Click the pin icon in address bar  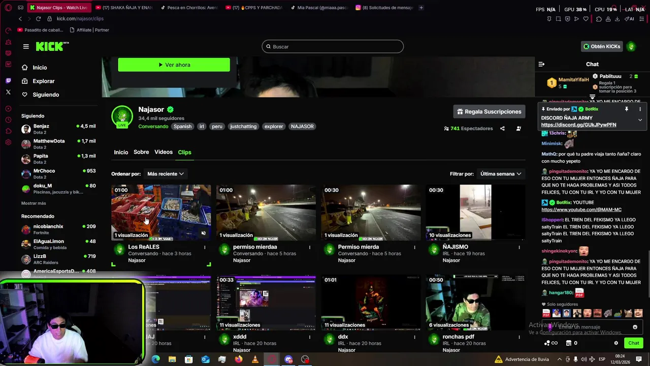pyautogui.click(x=549, y=19)
